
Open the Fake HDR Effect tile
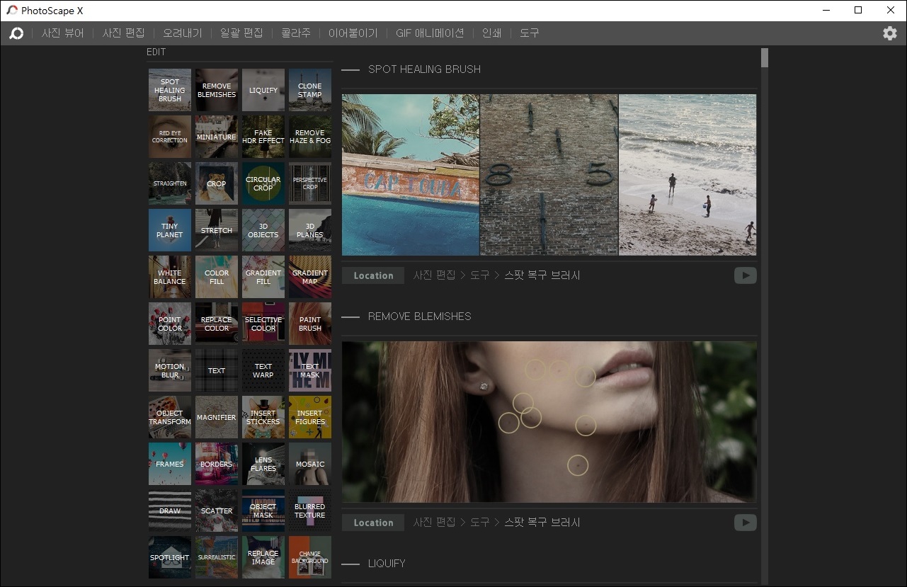tap(263, 137)
